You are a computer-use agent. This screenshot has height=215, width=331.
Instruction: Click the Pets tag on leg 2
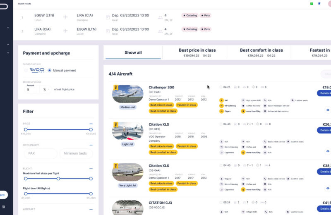click(205, 29)
